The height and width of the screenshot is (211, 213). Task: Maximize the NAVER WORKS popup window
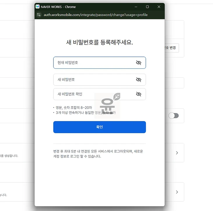pos(147,7)
